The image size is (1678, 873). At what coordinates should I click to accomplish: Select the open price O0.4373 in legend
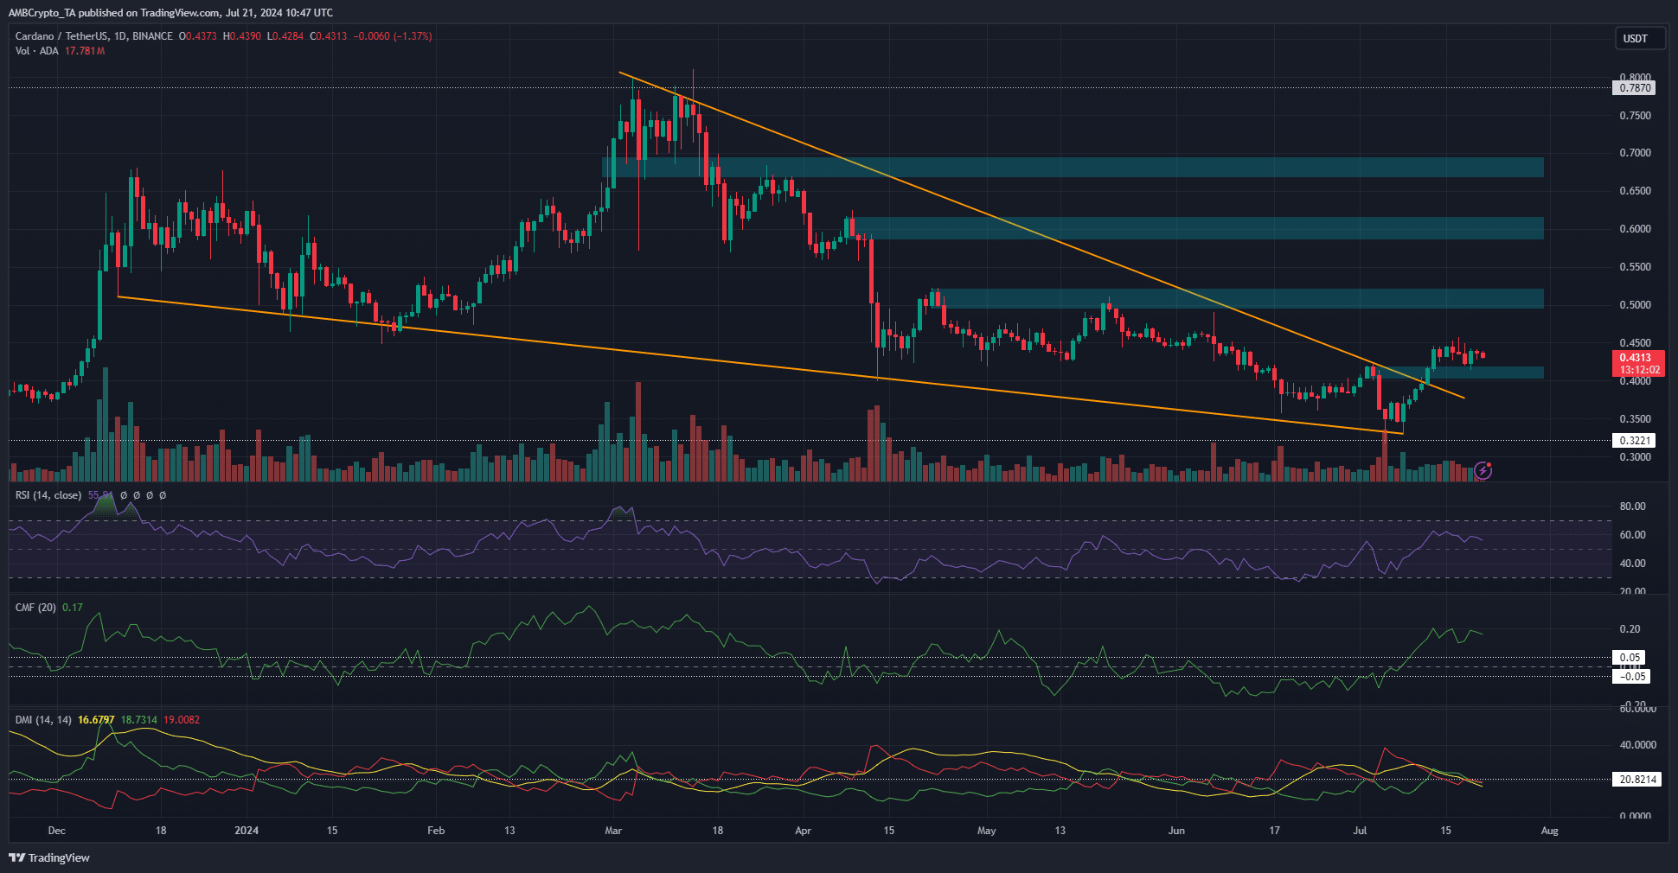pyautogui.click(x=197, y=36)
